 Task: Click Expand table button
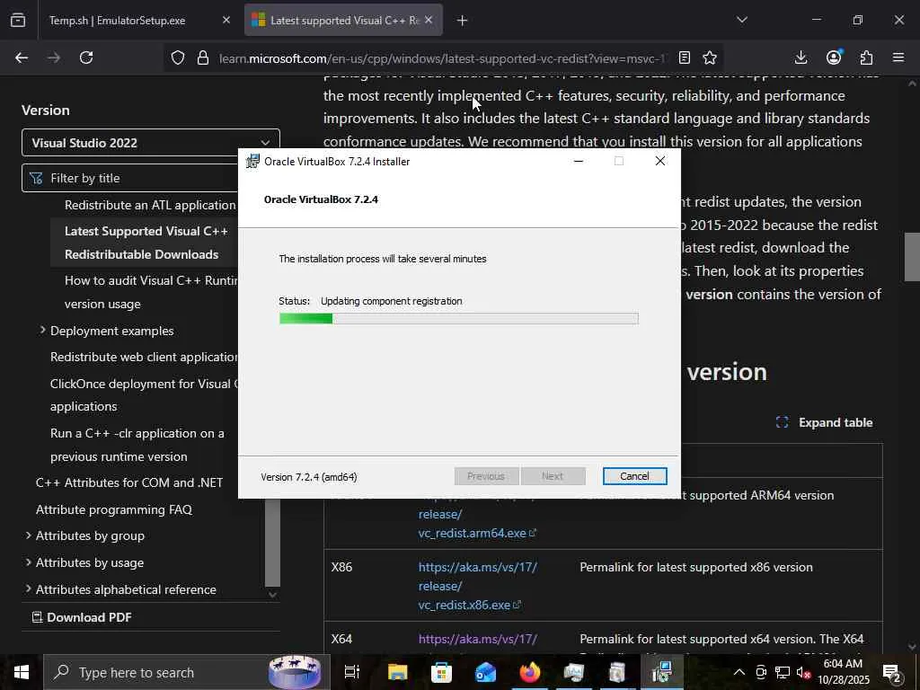(824, 422)
